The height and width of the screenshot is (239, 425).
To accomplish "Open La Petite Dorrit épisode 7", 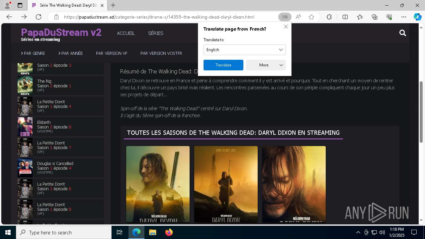I will 61,147.
